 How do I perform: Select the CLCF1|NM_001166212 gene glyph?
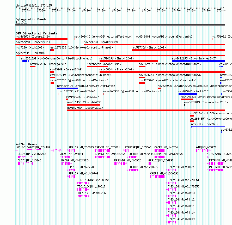pyautogui.click(x=26, y=157)
